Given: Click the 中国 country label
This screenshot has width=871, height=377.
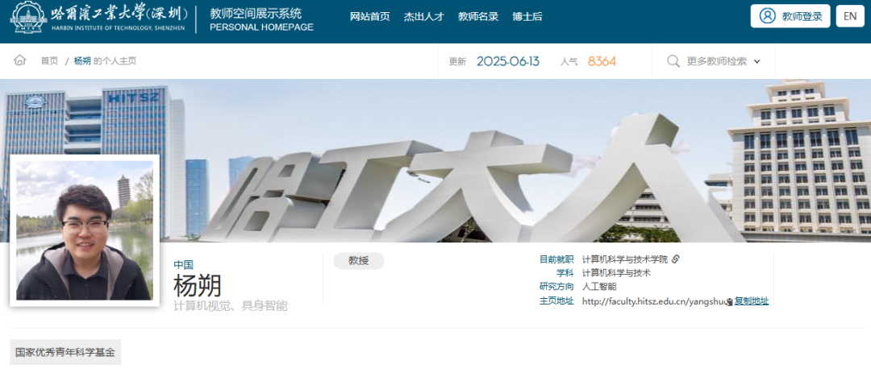Looking at the screenshot, I should click(183, 265).
